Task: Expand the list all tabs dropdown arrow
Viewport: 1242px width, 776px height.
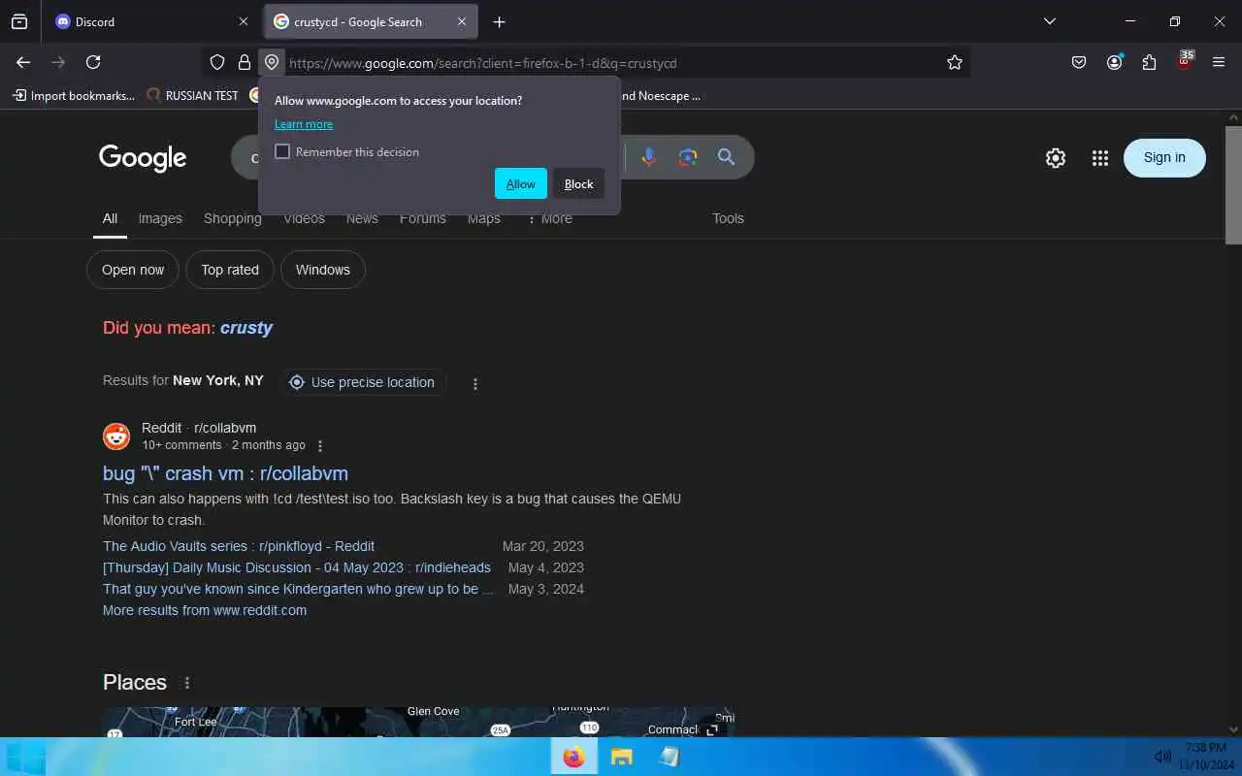Action: tap(1049, 21)
